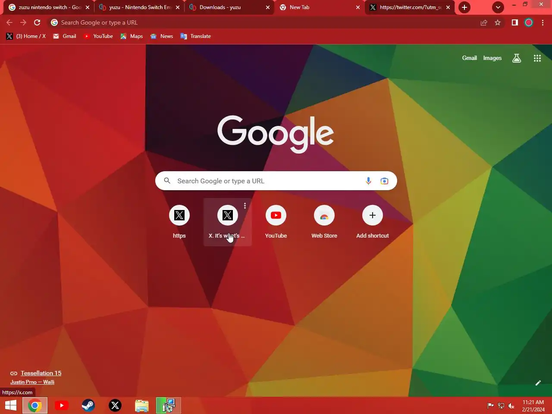Open the Justin Prno — Walli link
The image size is (552, 414).
pyautogui.click(x=32, y=382)
